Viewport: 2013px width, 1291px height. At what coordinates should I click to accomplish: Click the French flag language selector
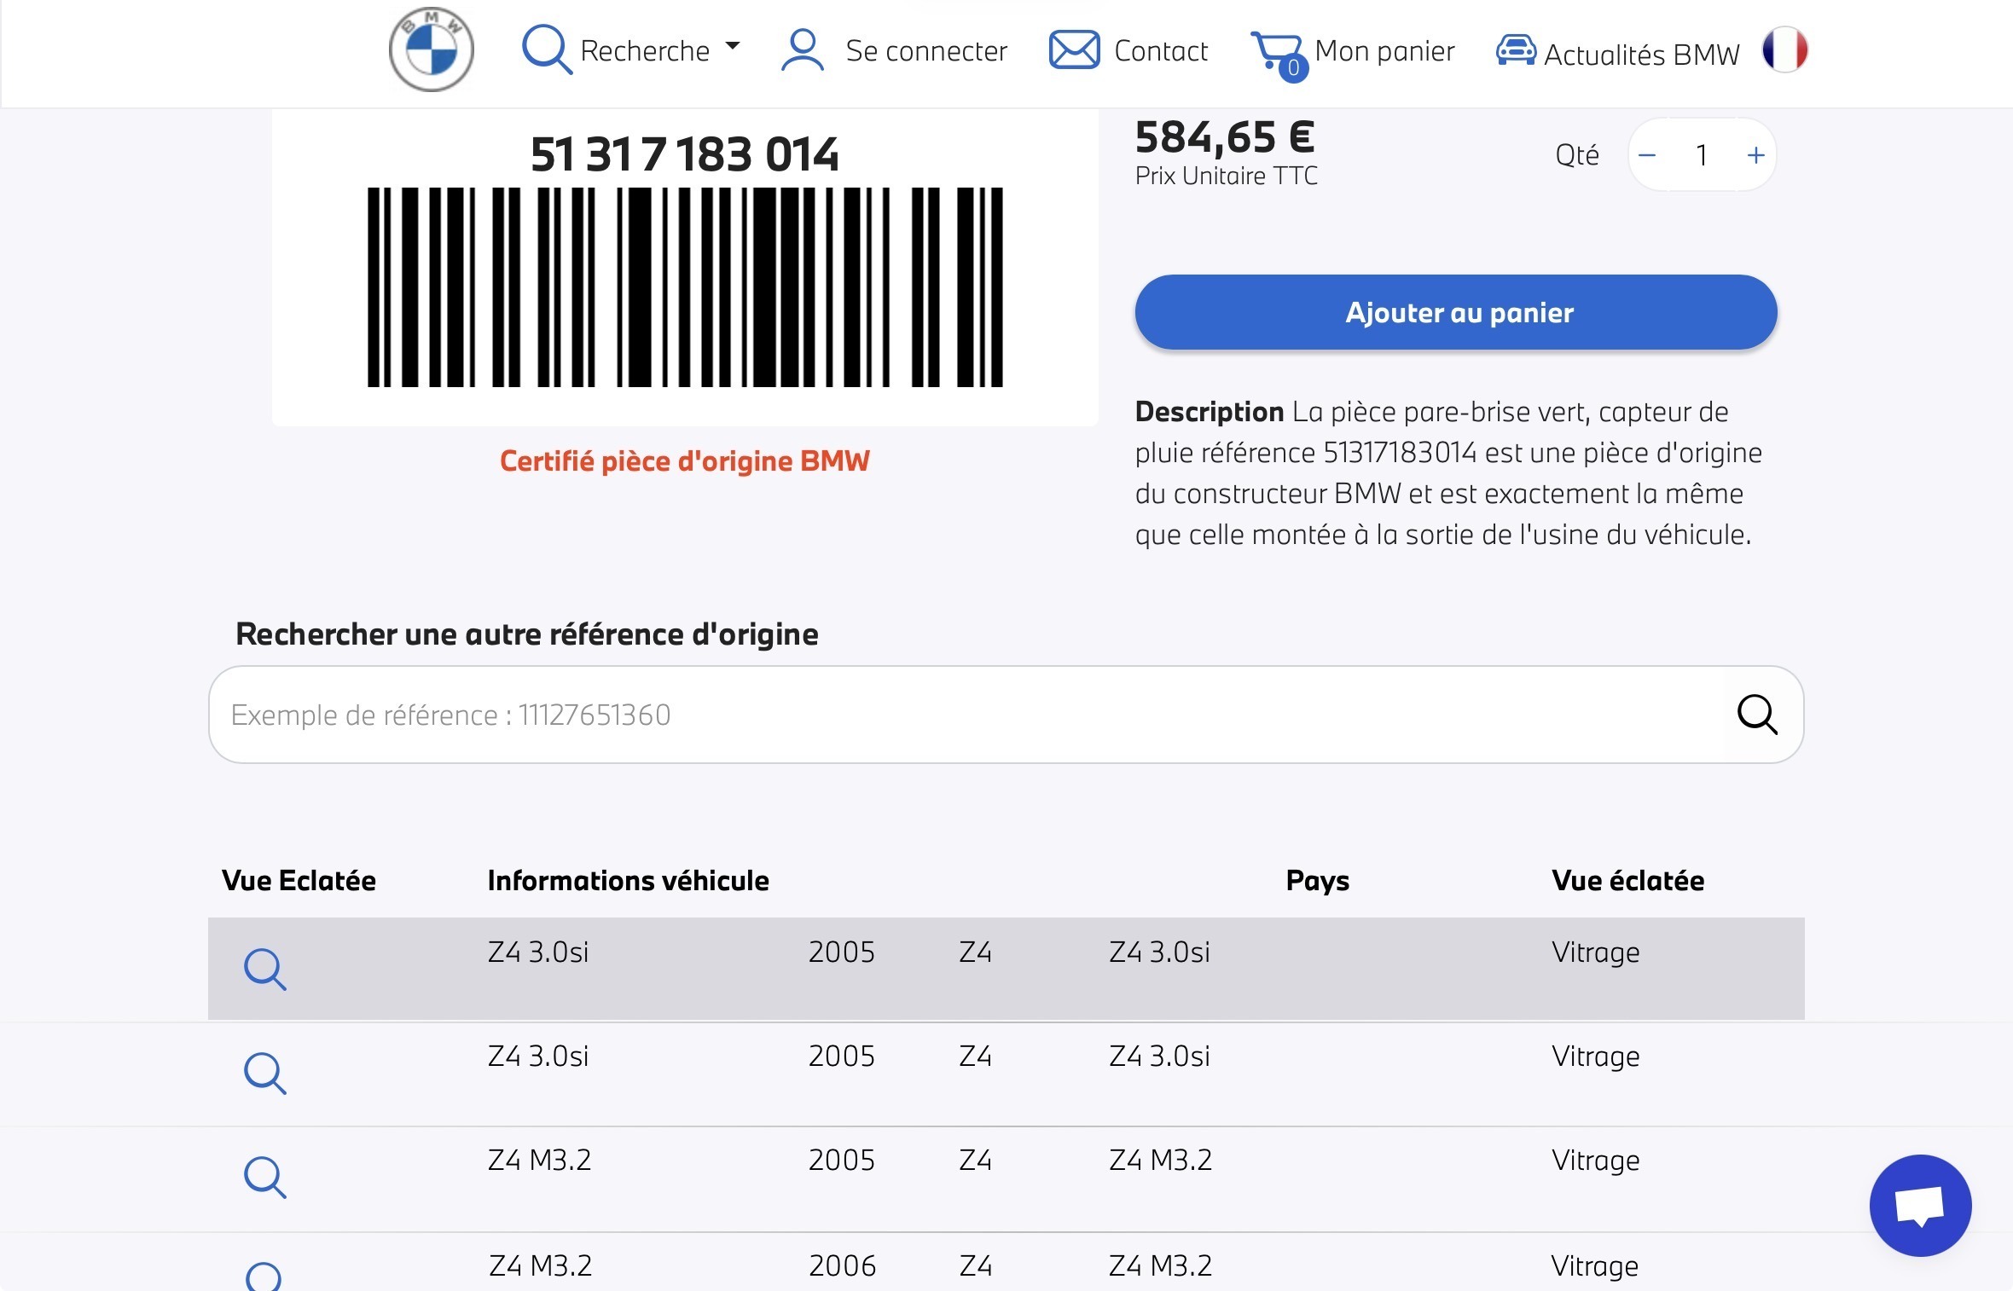tap(1784, 49)
